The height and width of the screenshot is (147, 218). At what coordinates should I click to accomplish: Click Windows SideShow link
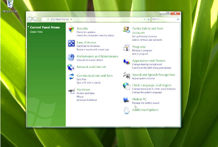tap(86, 100)
